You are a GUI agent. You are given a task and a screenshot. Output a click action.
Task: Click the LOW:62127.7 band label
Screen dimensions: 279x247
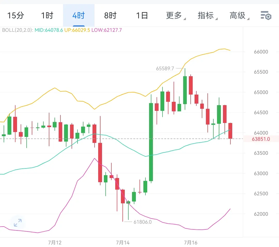coord(107,30)
